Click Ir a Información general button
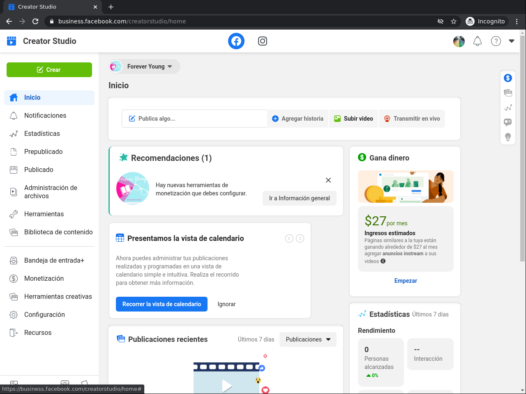This screenshot has height=394, width=526. [x=300, y=198]
